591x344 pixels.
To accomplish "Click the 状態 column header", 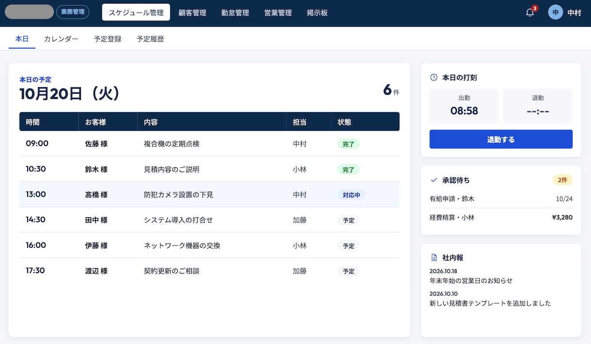I will [344, 122].
